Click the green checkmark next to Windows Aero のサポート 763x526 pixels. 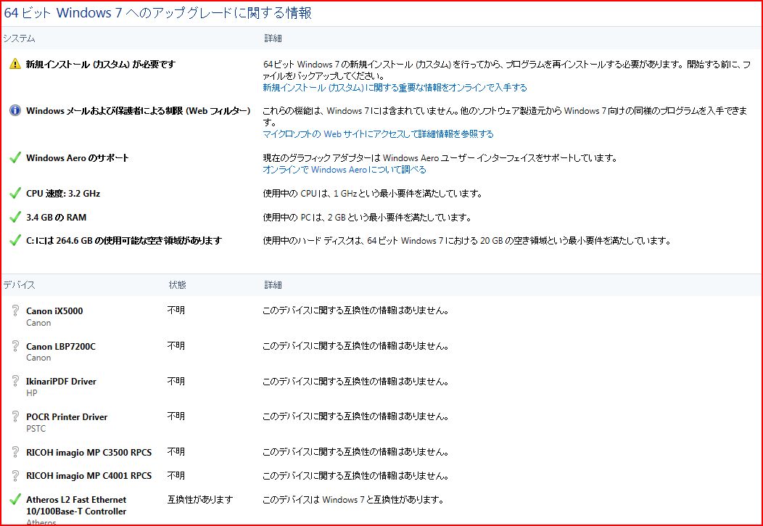coord(15,157)
